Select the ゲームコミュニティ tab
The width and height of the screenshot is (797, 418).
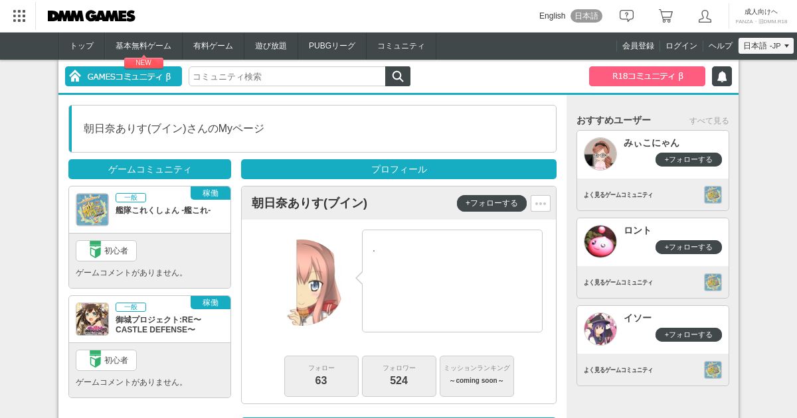click(149, 169)
